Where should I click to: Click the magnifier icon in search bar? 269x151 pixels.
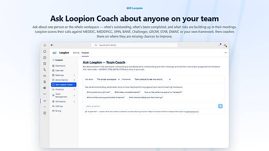[96, 45]
